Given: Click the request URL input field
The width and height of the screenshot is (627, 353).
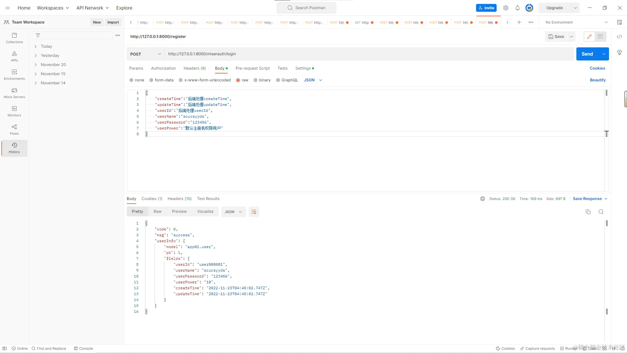Looking at the screenshot, I should (369, 54).
